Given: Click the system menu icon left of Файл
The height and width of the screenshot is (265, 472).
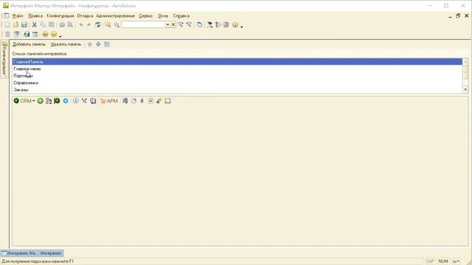Looking at the screenshot, I should point(6,15).
